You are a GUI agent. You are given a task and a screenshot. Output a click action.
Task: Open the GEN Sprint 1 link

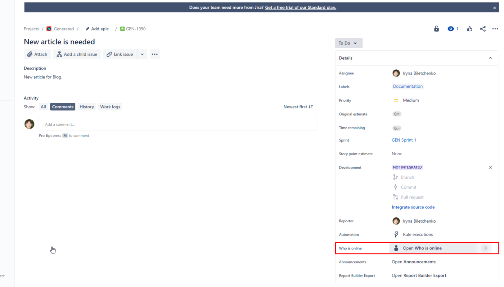(404, 140)
